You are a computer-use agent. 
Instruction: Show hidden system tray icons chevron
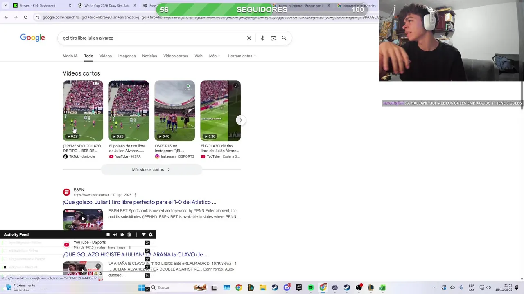coord(435,287)
